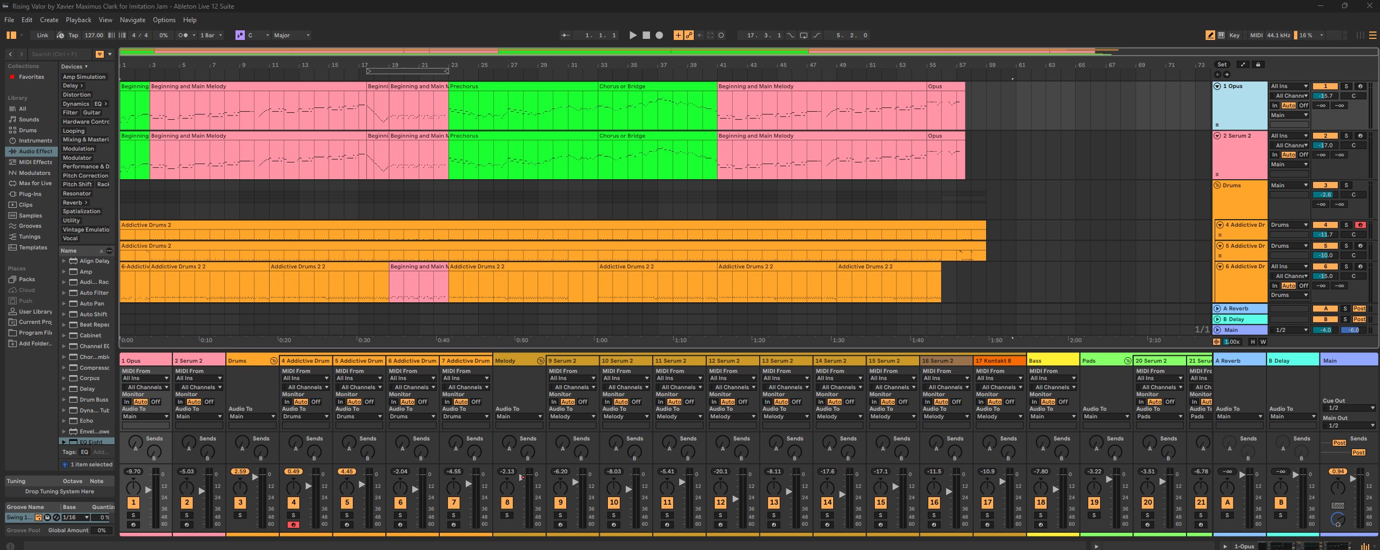Expand the Align Delay browser item
This screenshot has height=550, width=1380.
pyautogui.click(x=64, y=261)
